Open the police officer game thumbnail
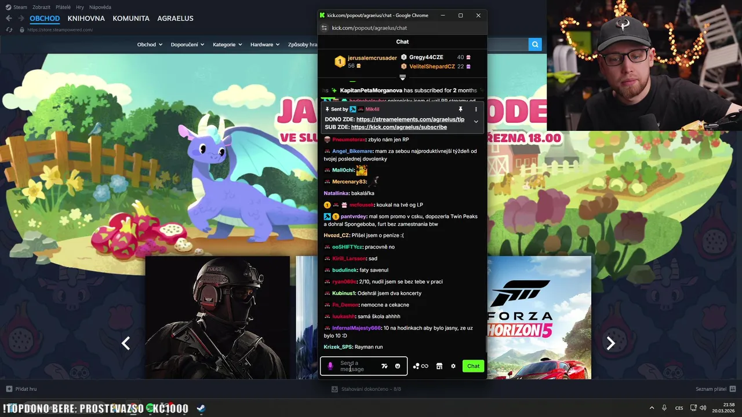 pos(217,317)
